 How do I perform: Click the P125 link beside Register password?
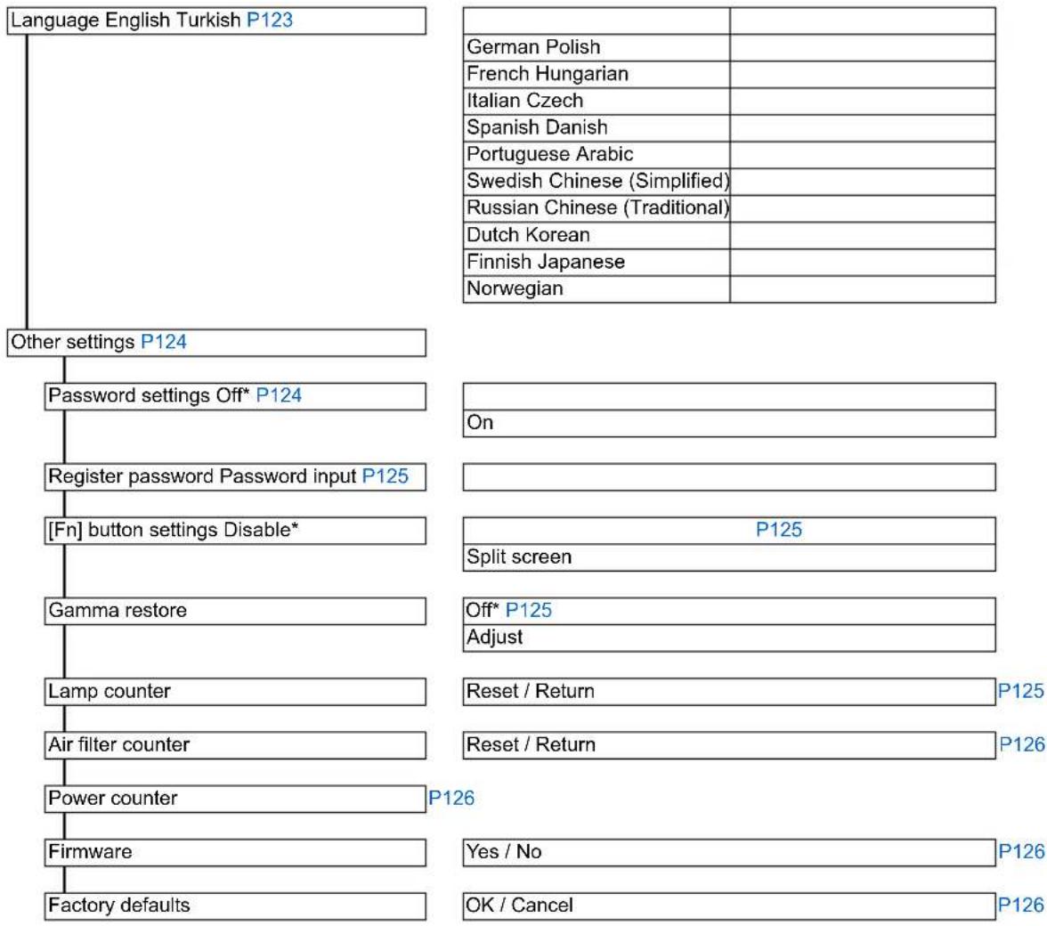point(386,476)
